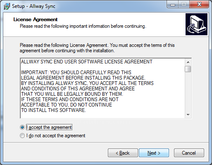Choose I do not accept the agreement

coord(22,136)
